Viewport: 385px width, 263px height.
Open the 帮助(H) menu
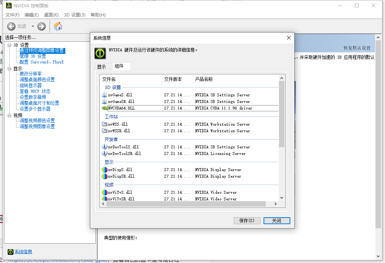click(98, 15)
